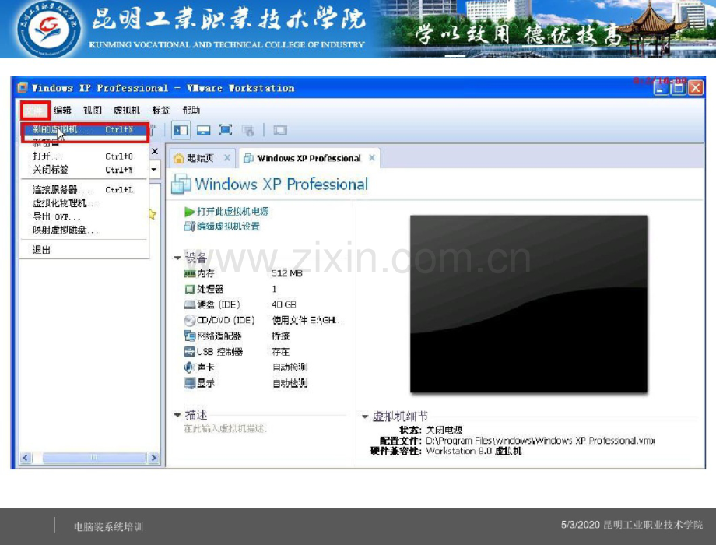Click the 声卡 sound card icon

click(189, 367)
